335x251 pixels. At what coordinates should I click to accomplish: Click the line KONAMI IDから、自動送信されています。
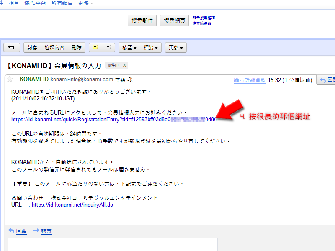62,162
